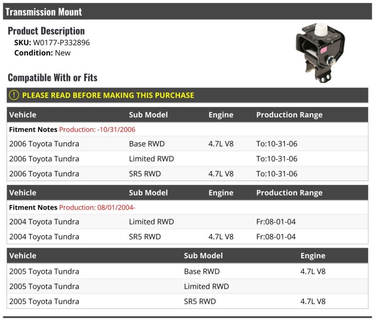Select the 2006 Toyota Tundra Limited RWD row
The width and height of the screenshot is (375, 321).
pyautogui.click(x=187, y=159)
